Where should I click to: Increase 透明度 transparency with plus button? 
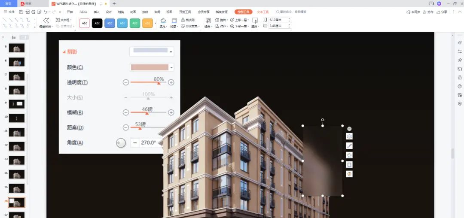click(171, 82)
